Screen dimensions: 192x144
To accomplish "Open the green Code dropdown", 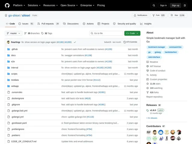I will point(132,33).
